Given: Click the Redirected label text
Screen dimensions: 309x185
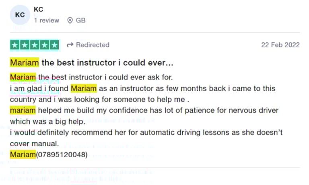Looking at the screenshot, I should coord(93,45).
